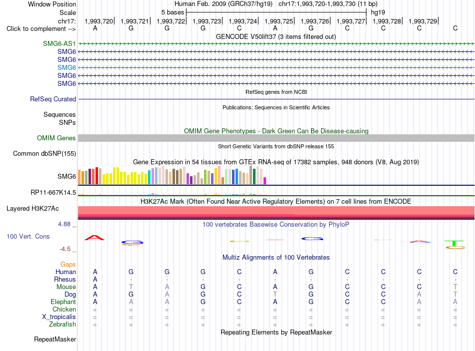Select the SMG6-AS1 gene label

point(59,43)
